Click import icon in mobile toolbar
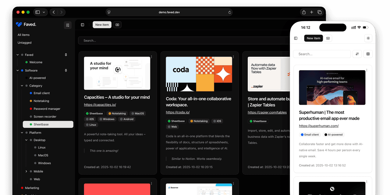The height and width of the screenshot is (195, 390). [x=328, y=38]
